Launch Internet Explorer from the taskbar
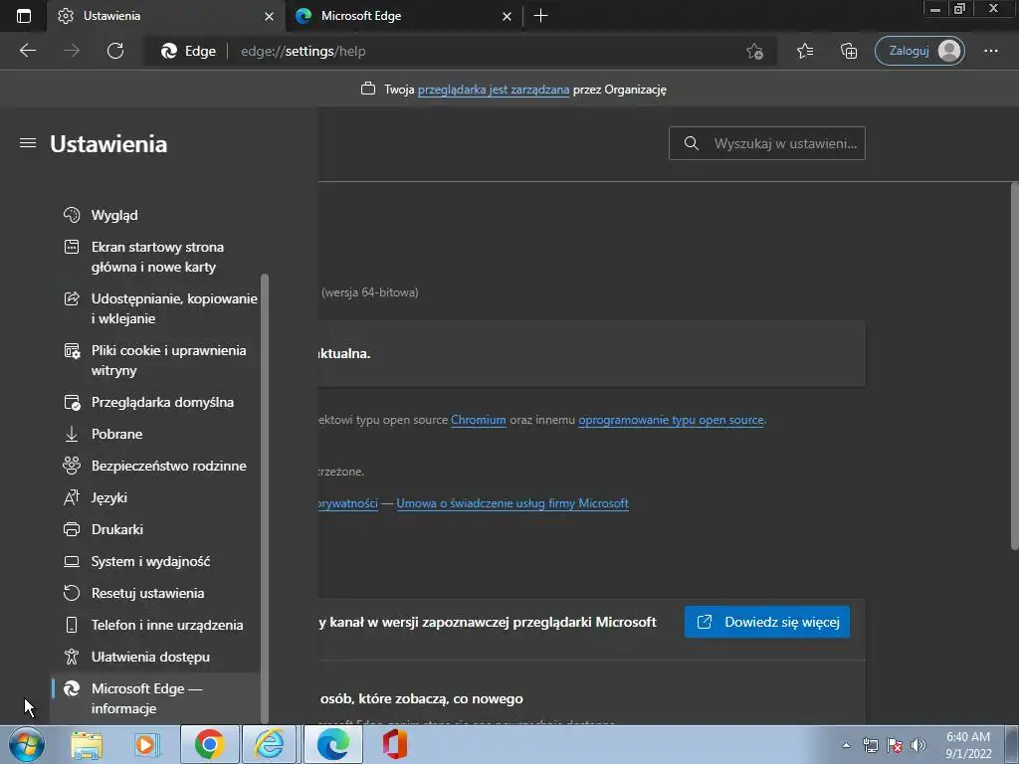This screenshot has width=1019, height=764. click(x=269, y=744)
